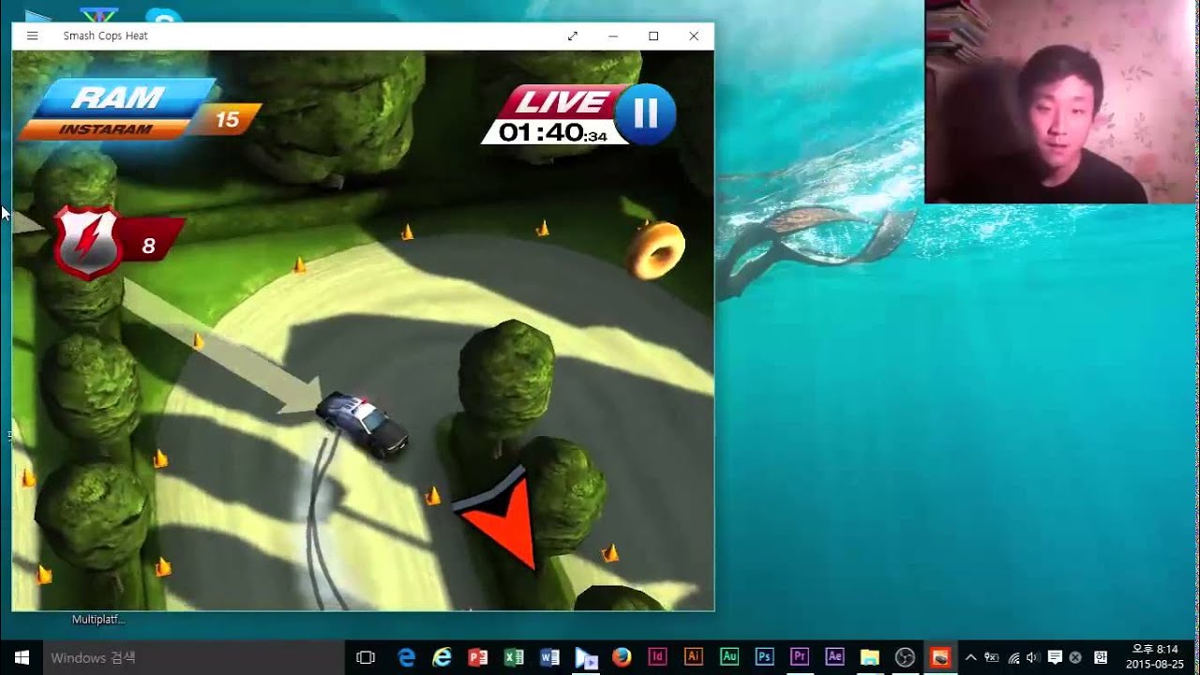This screenshot has width=1200, height=675.
Task: Click the Multiplatf... desktop item label
Action: point(98,619)
